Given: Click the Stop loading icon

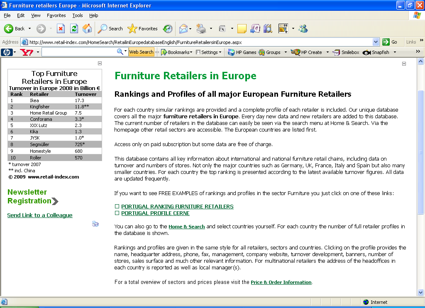Looking at the screenshot, I should (61, 29).
